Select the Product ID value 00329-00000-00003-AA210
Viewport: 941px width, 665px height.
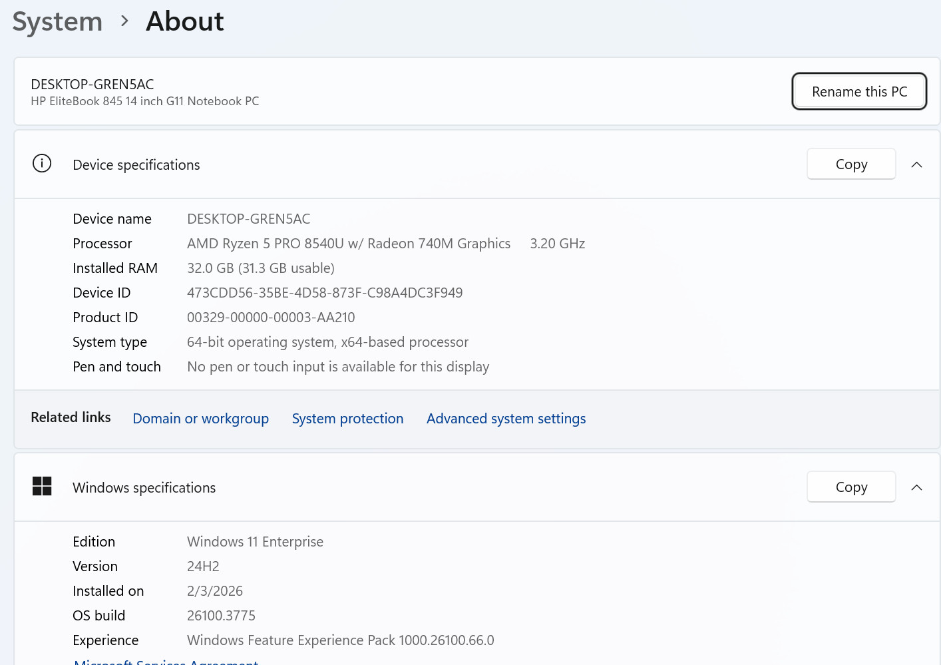point(271,318)
